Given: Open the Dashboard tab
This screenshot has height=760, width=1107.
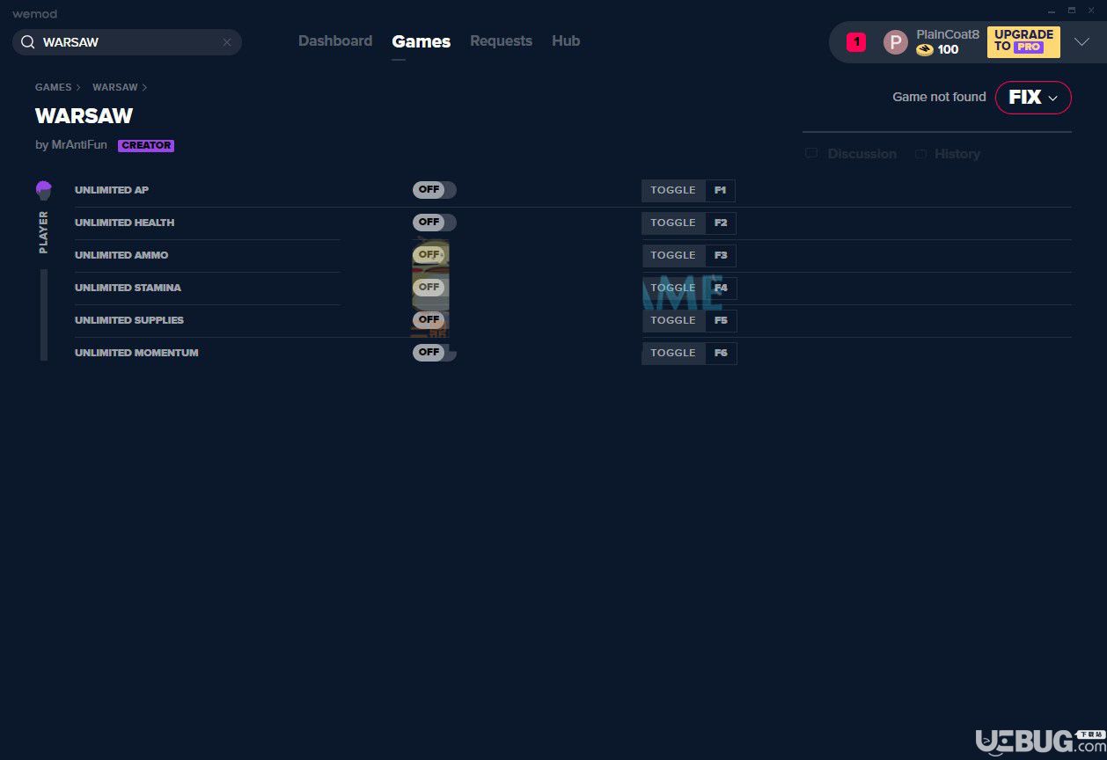Looking at the screenshot, I should [335, 41].
